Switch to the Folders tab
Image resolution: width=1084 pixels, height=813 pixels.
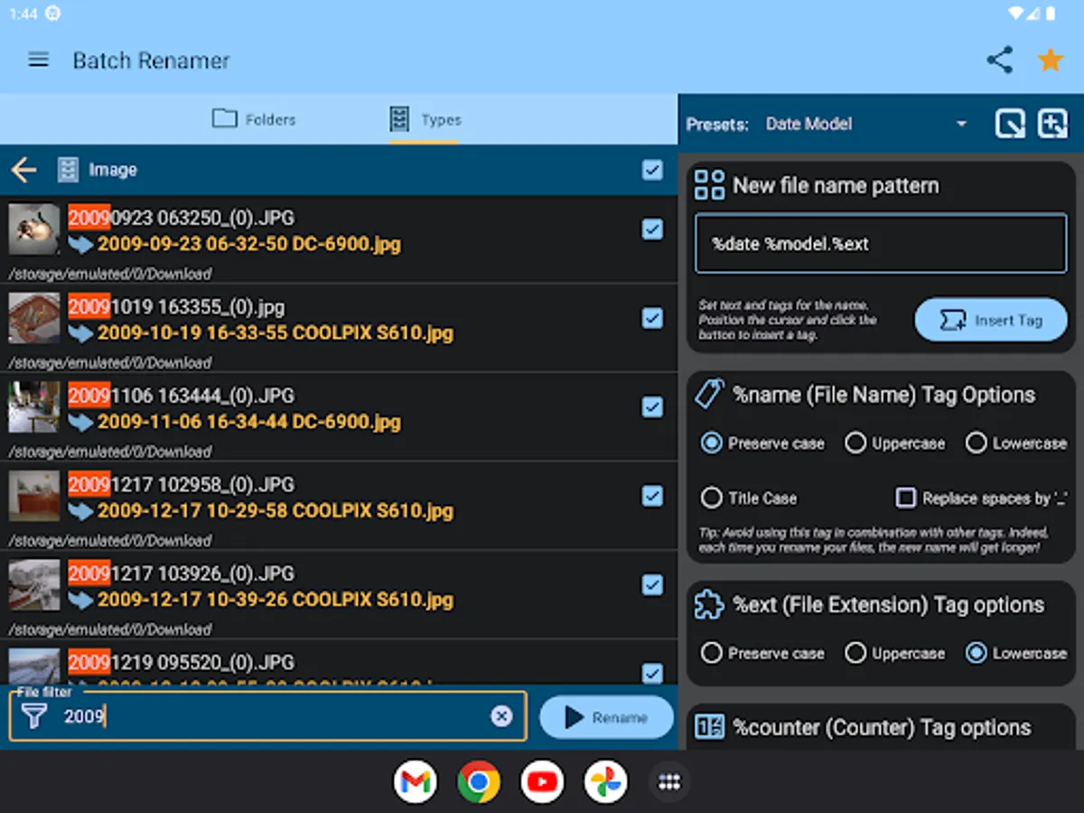pos(254,119)
